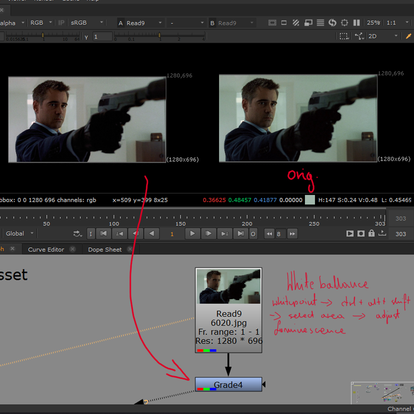This screenshot has height=414, width=414.
Task: Toggle the proxy mode rectangle icon
Action: pos(284,23)
